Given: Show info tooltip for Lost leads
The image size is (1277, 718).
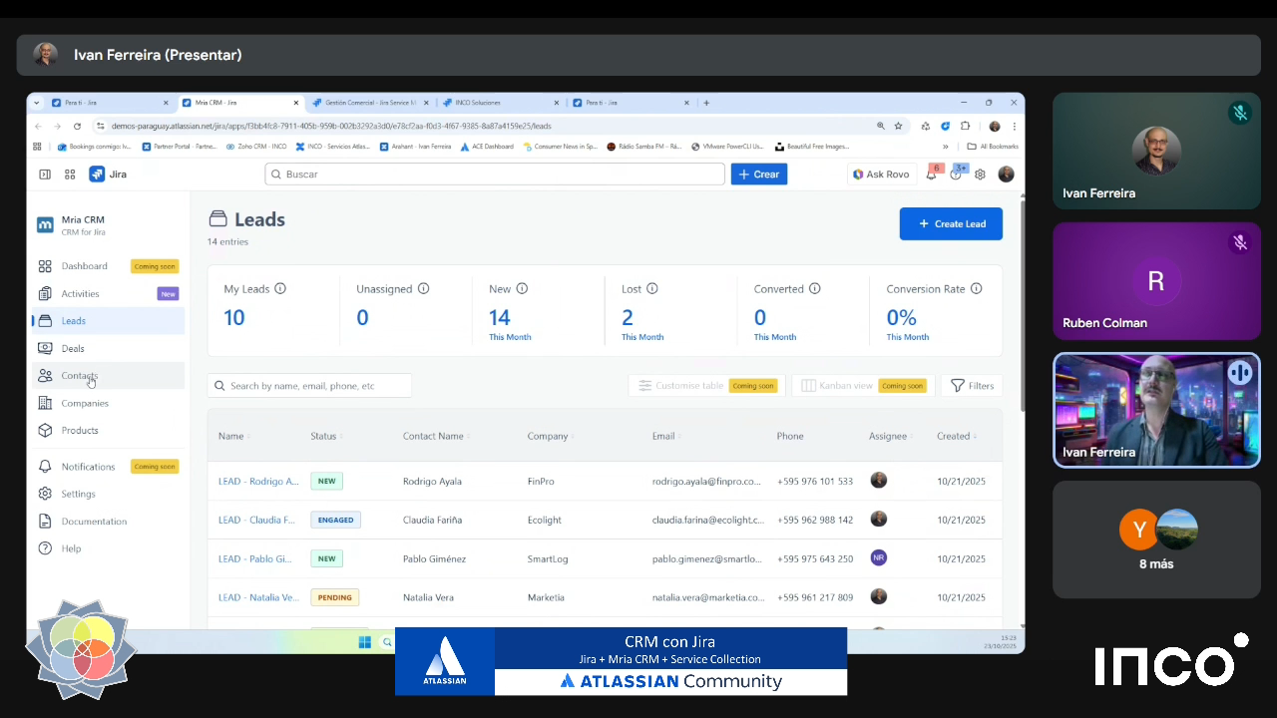Looking at the screenshot, I should [652, 289].
